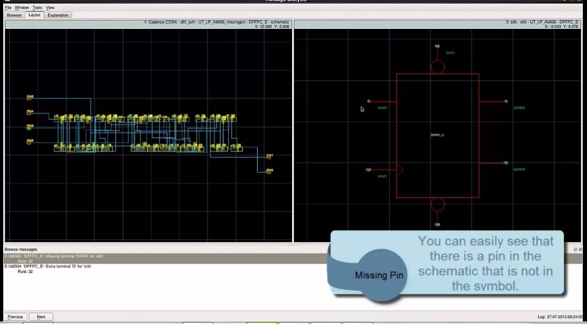This screenshot has width=587, height=324.
Task: Click the OUTPUT label by the lower-right pin
Action: [519, 170]
